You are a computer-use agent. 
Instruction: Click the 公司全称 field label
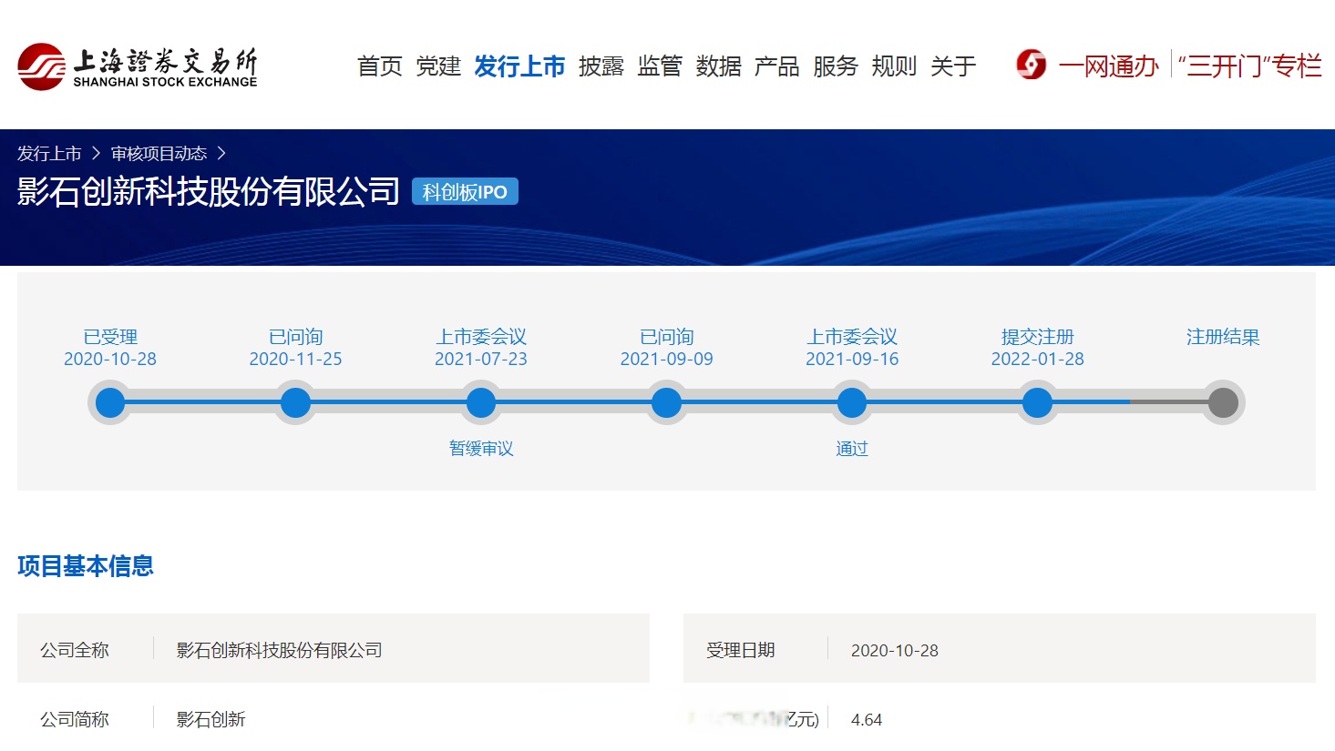75,650
